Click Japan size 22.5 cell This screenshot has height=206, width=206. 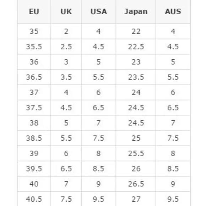click(136, 47)
